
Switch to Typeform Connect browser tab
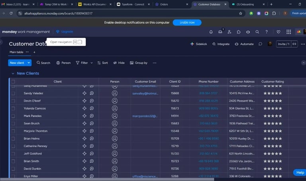point(133,4)
